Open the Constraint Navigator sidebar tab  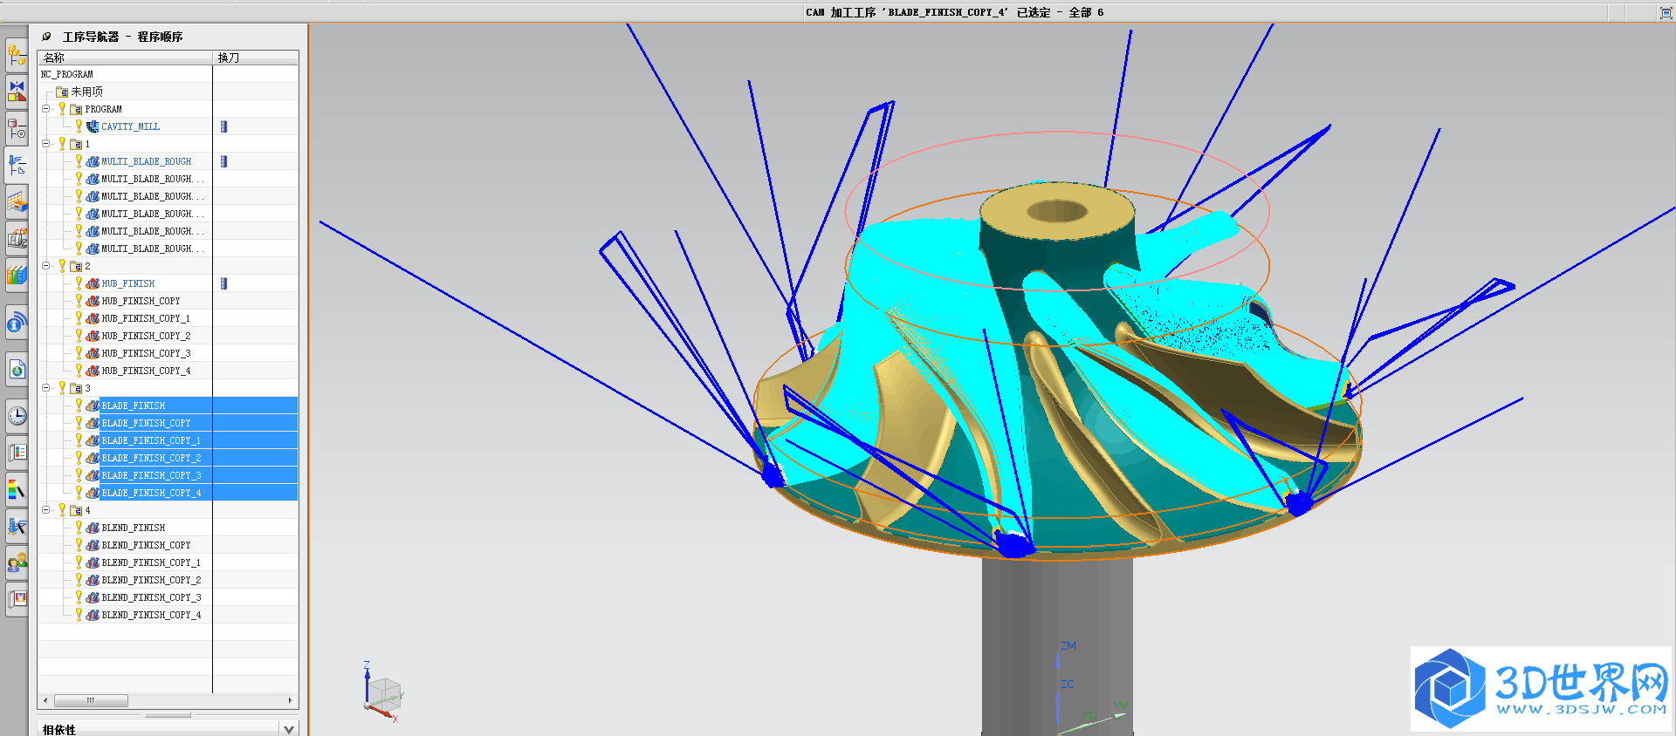(17, 92)
